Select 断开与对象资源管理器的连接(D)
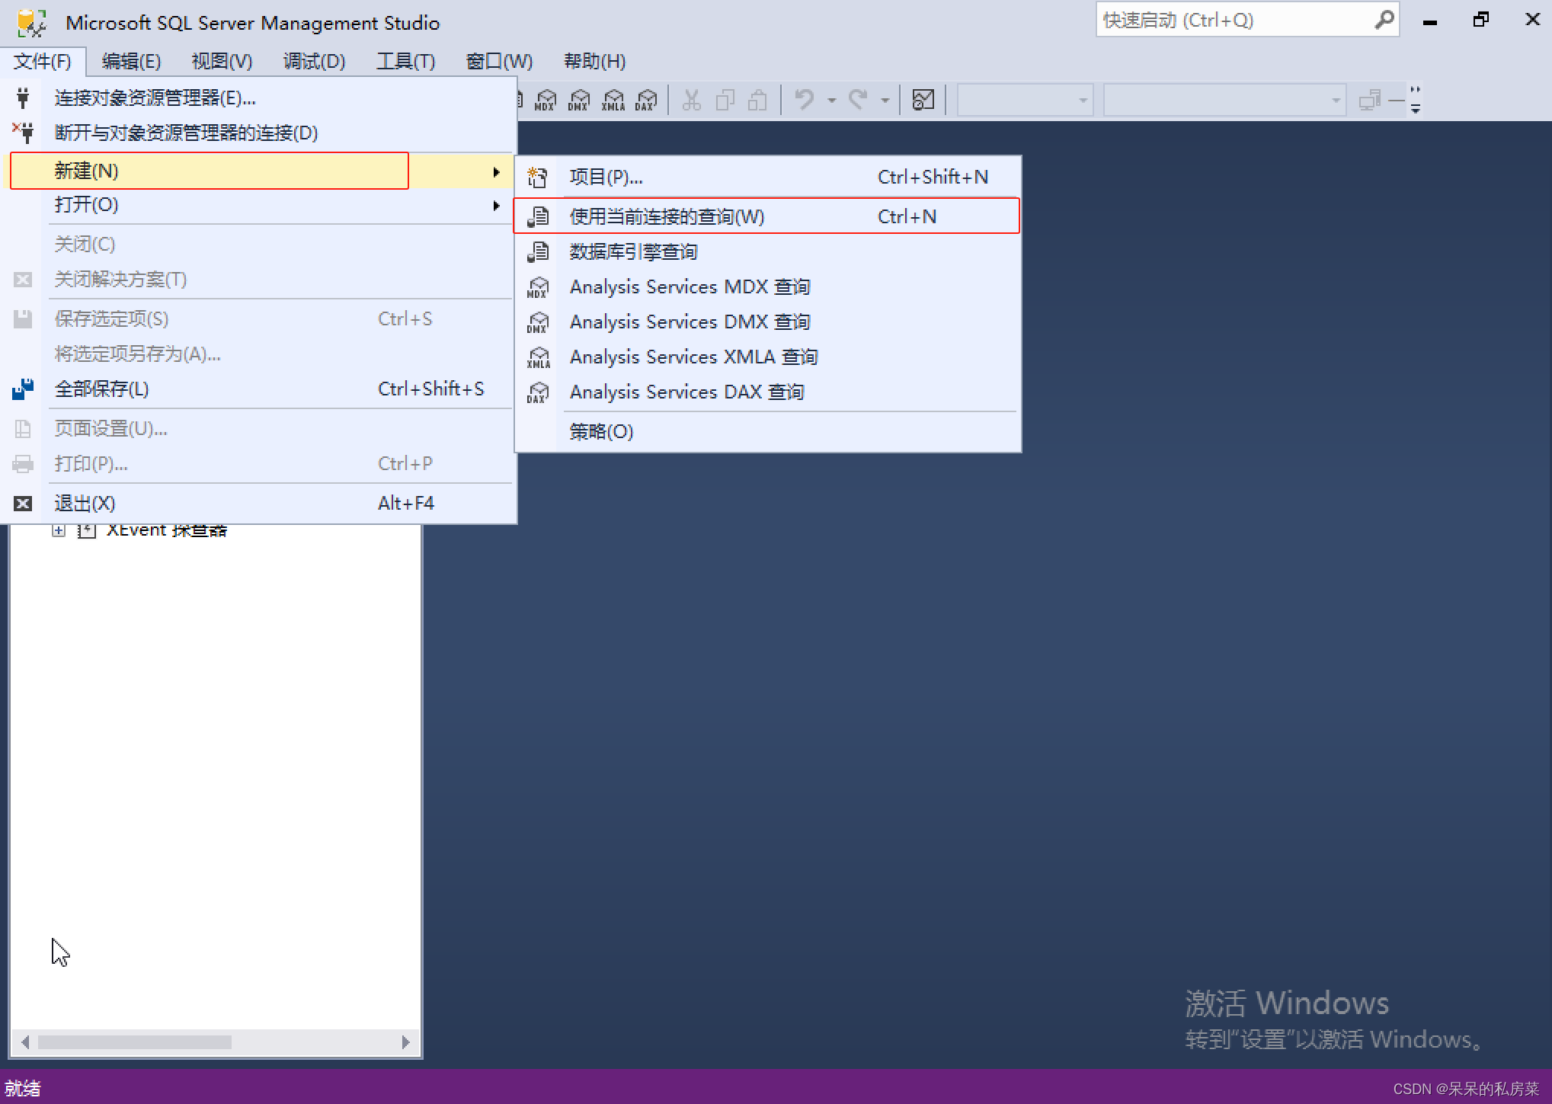This screenshot has height=1104, width=1552. click(259, 133)
